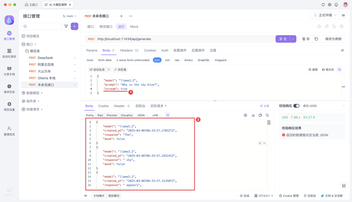Image resolution: width=352 pixels, height=202 pixels.
Task: Select the xml body type
Action: (x=167, y=60)
